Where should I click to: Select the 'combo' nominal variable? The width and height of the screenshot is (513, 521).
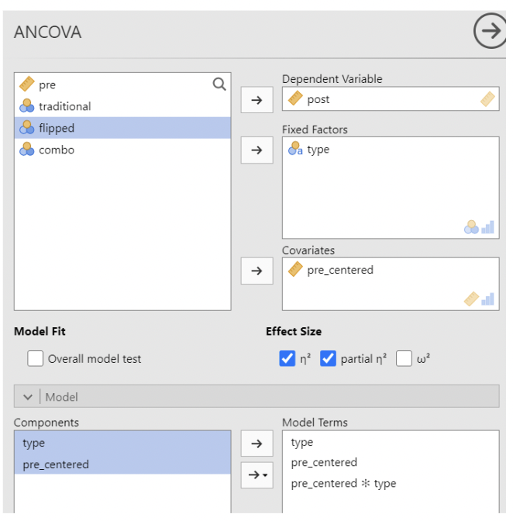[57, 150]
